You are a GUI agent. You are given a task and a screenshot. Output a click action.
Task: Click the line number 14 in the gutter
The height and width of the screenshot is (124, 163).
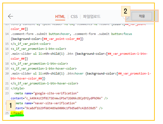(x=7, y=34)
